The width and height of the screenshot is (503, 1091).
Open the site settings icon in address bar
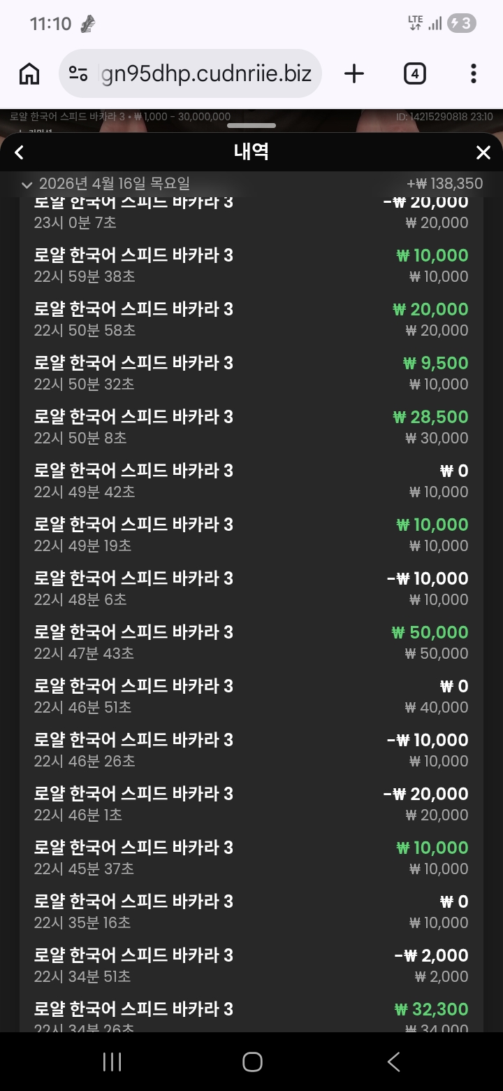coord(78,73)
